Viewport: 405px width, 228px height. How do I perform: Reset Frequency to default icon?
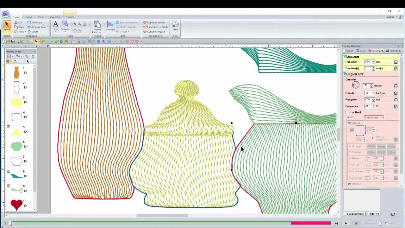tap(396, 106)
